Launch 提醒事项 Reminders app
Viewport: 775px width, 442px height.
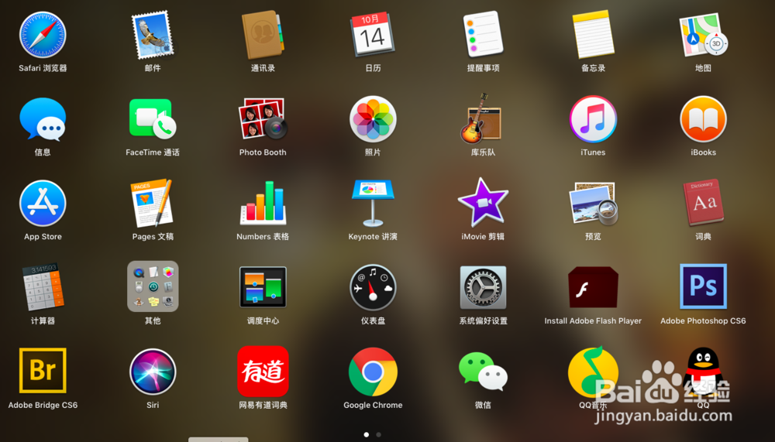pyautogui.click(x=483, y=34)
